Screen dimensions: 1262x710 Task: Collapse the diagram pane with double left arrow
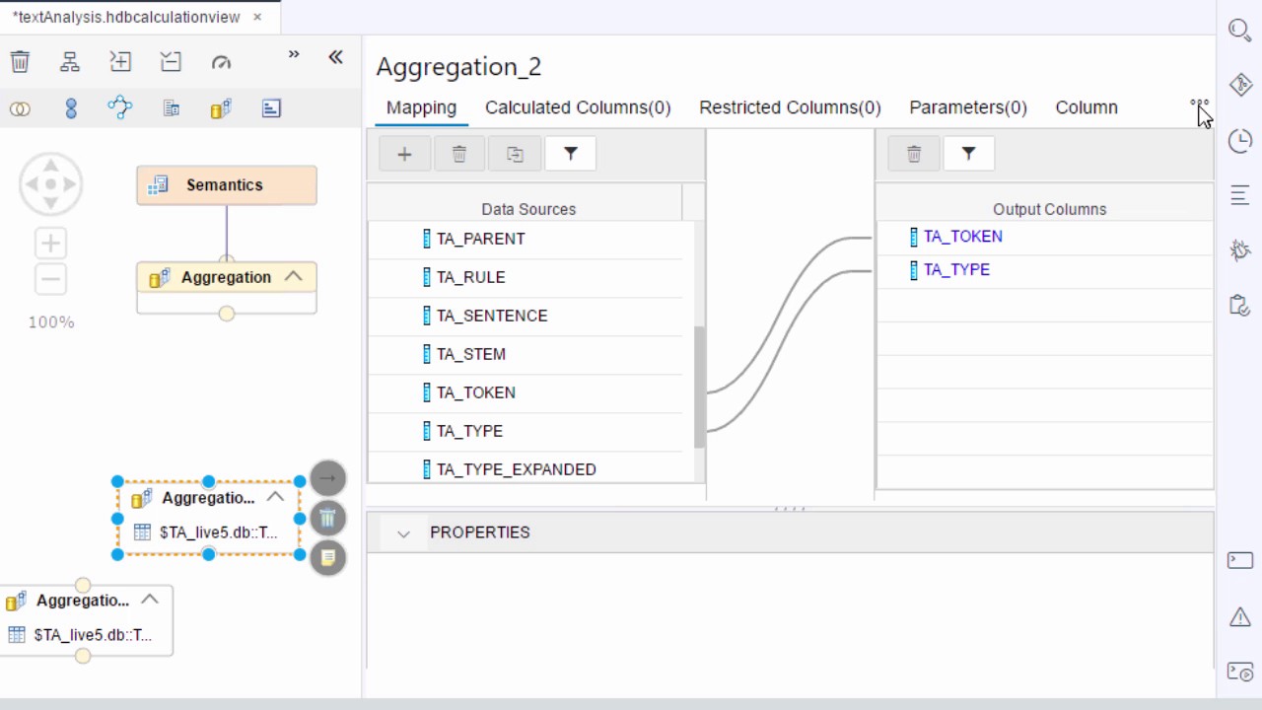click(335, 57)
